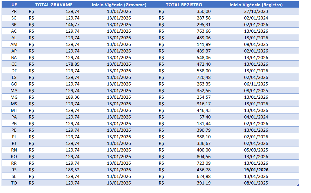Select the bold 19/01/2026 date cell
This screenshot has width=311, height=193.
256,170
